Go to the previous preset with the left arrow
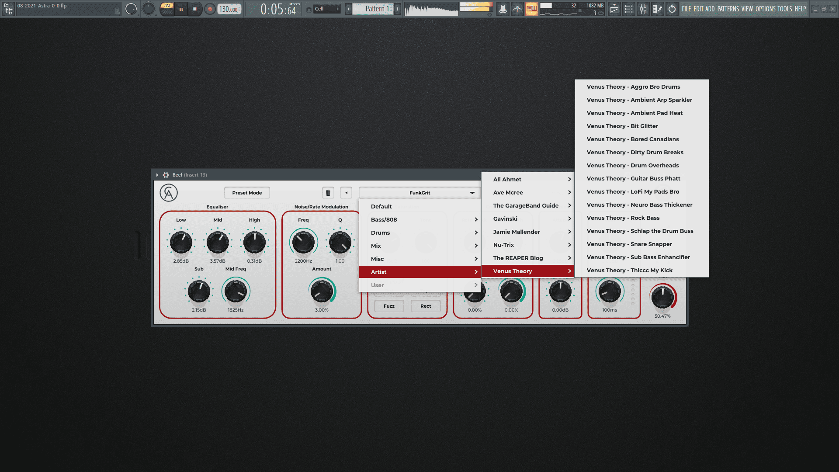The height and width of the screenshot is (472, 839). click(347, 193)
